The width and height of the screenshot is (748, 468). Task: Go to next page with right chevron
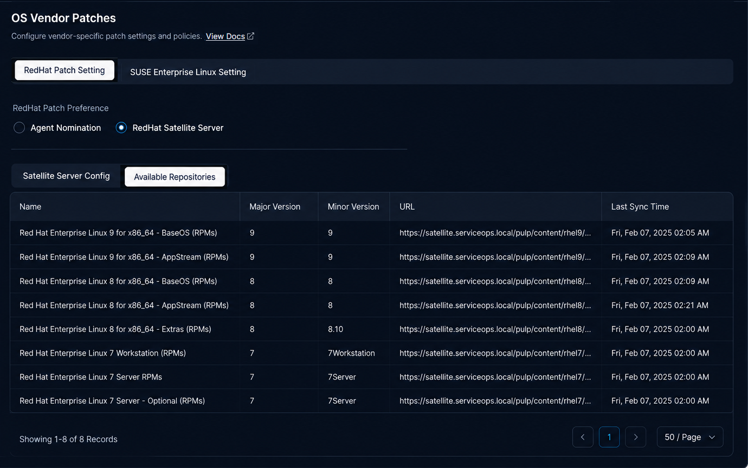[636, 437]
